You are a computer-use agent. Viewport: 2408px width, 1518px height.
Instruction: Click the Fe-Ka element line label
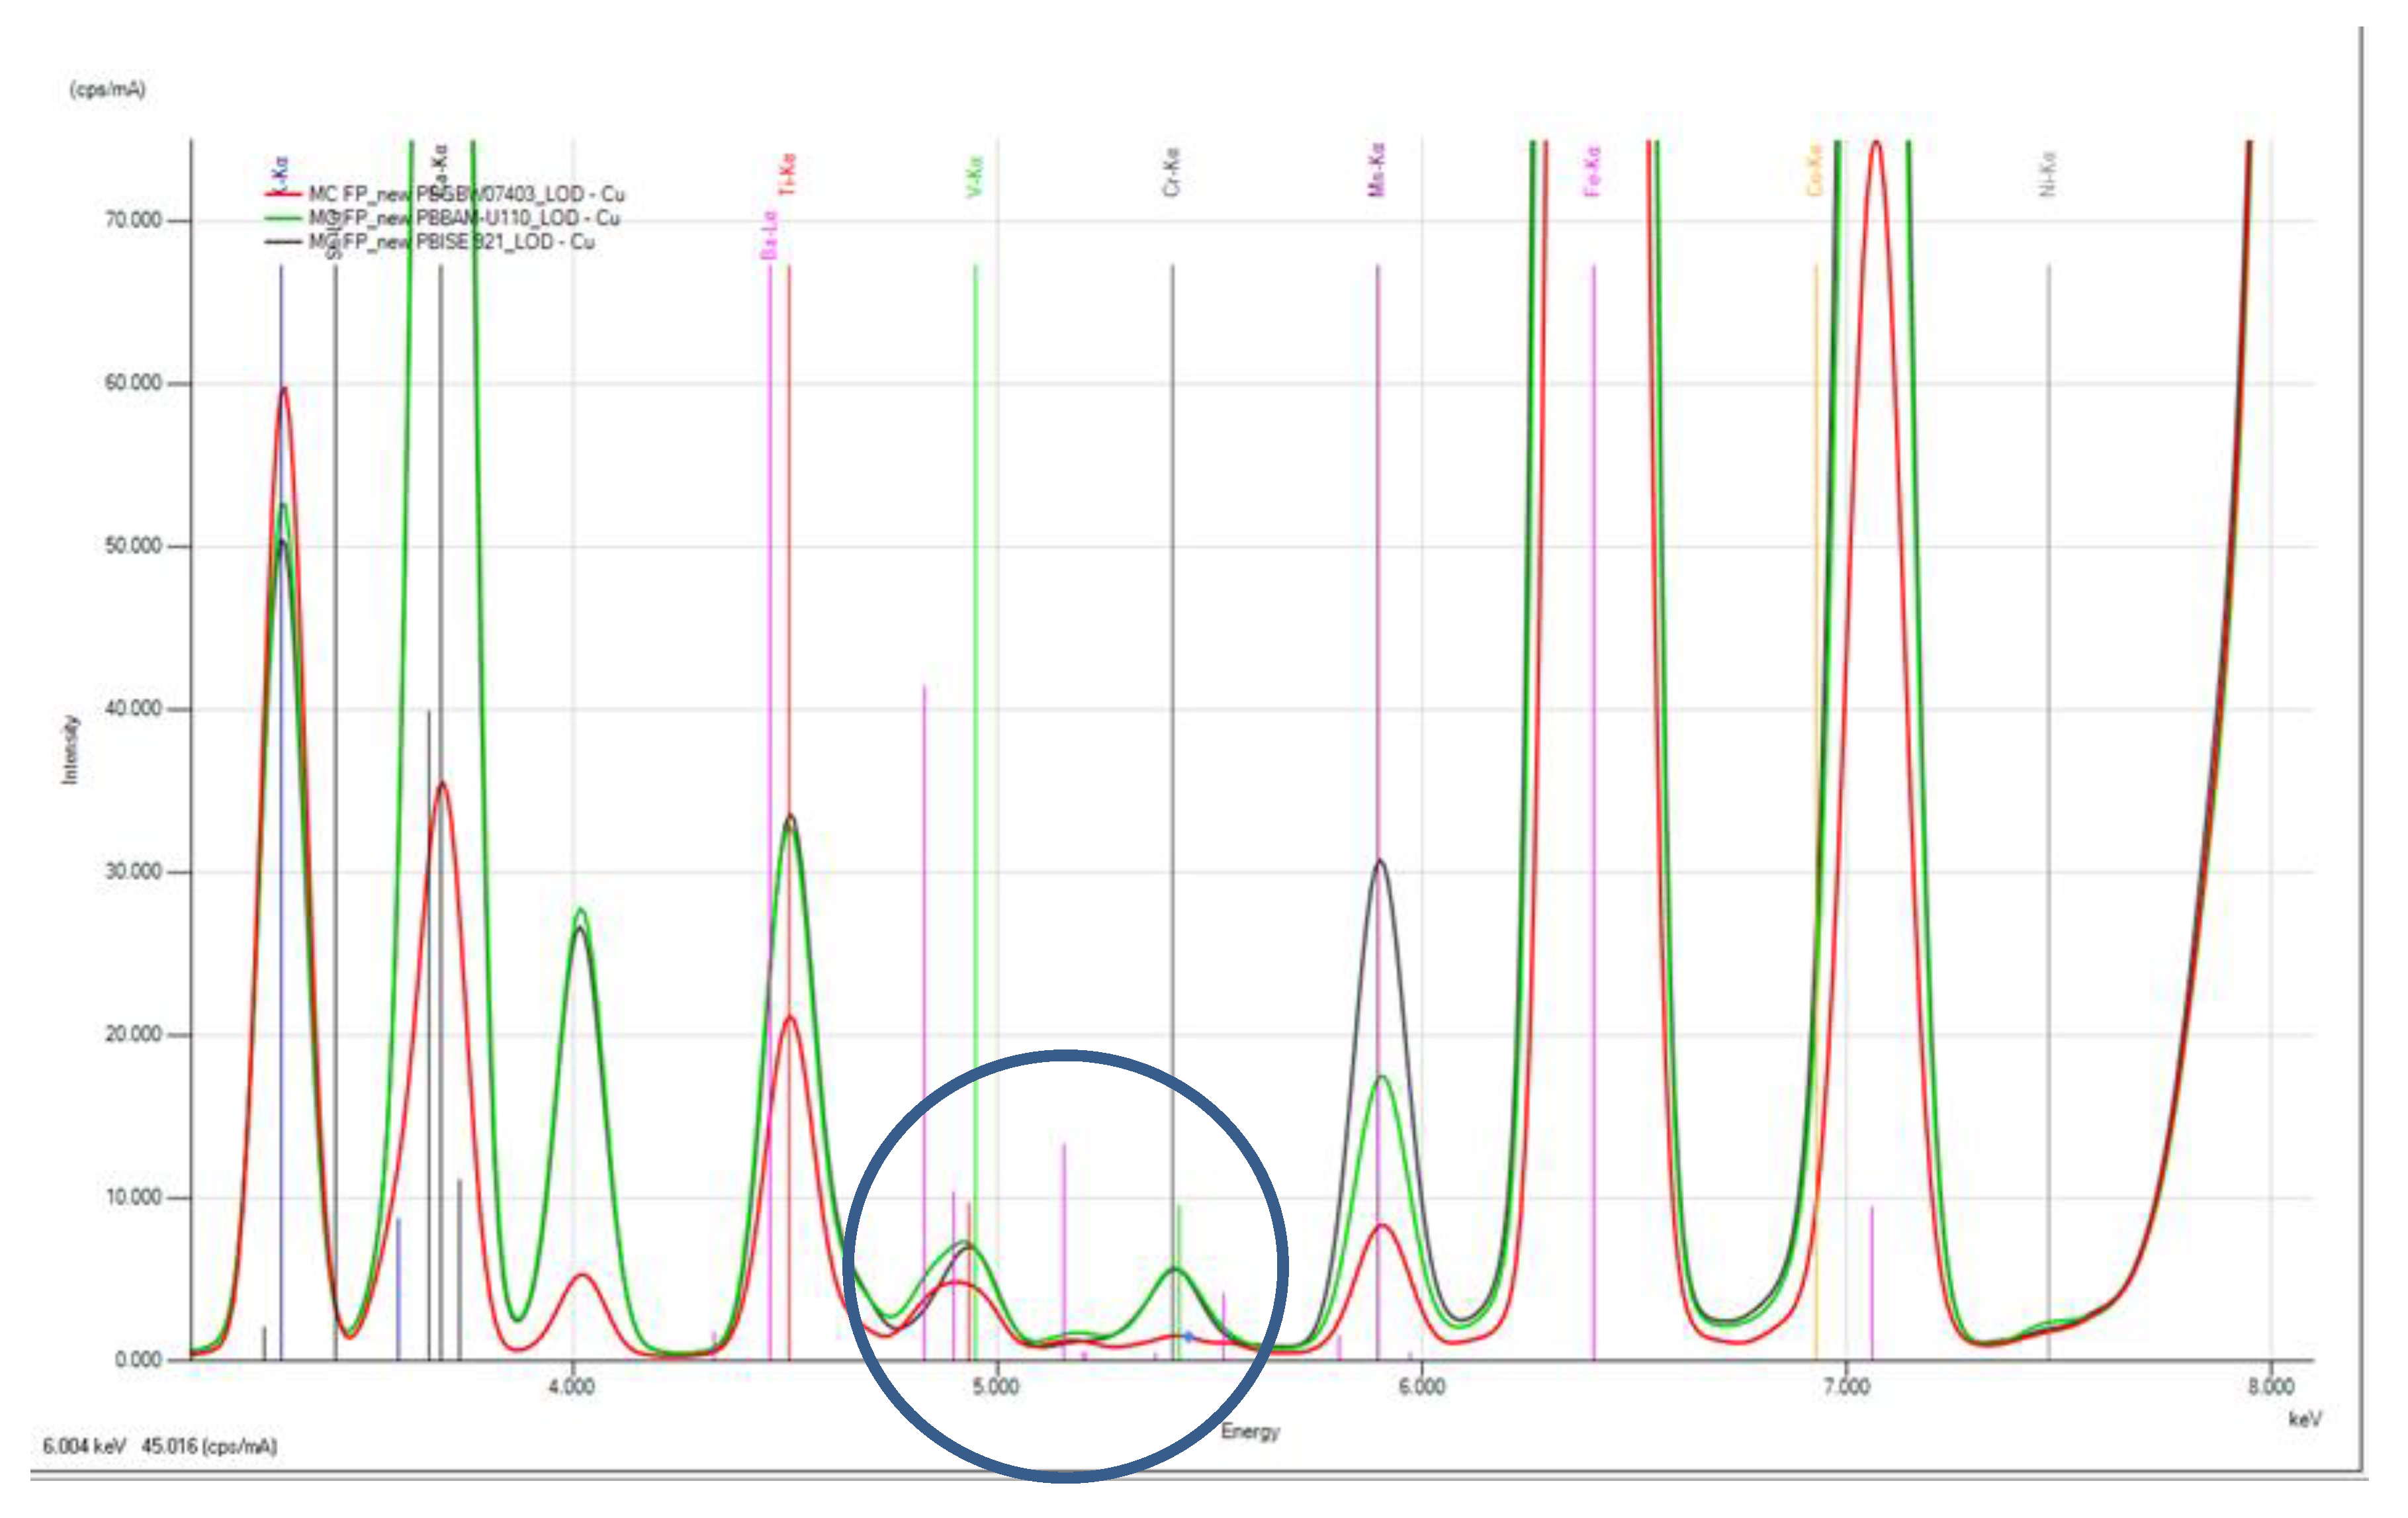click(x=1593, y=171)
